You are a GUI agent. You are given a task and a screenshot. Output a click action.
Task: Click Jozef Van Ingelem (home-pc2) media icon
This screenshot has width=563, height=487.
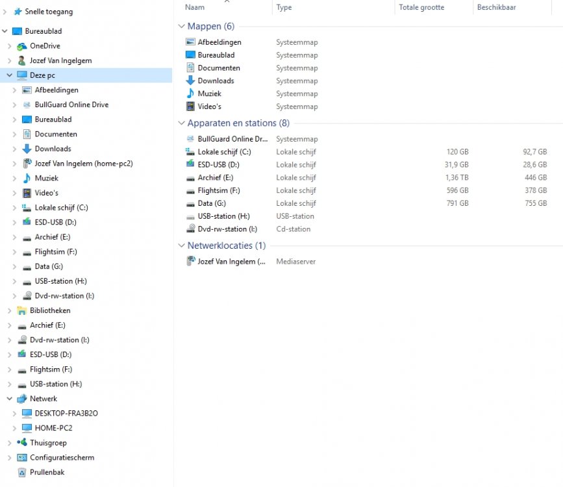(x=27, y=164)
